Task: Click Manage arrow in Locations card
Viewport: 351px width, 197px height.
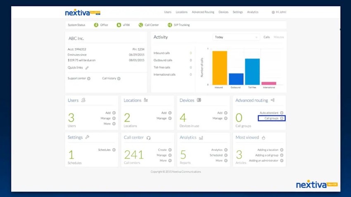Action: click(170, 118)
